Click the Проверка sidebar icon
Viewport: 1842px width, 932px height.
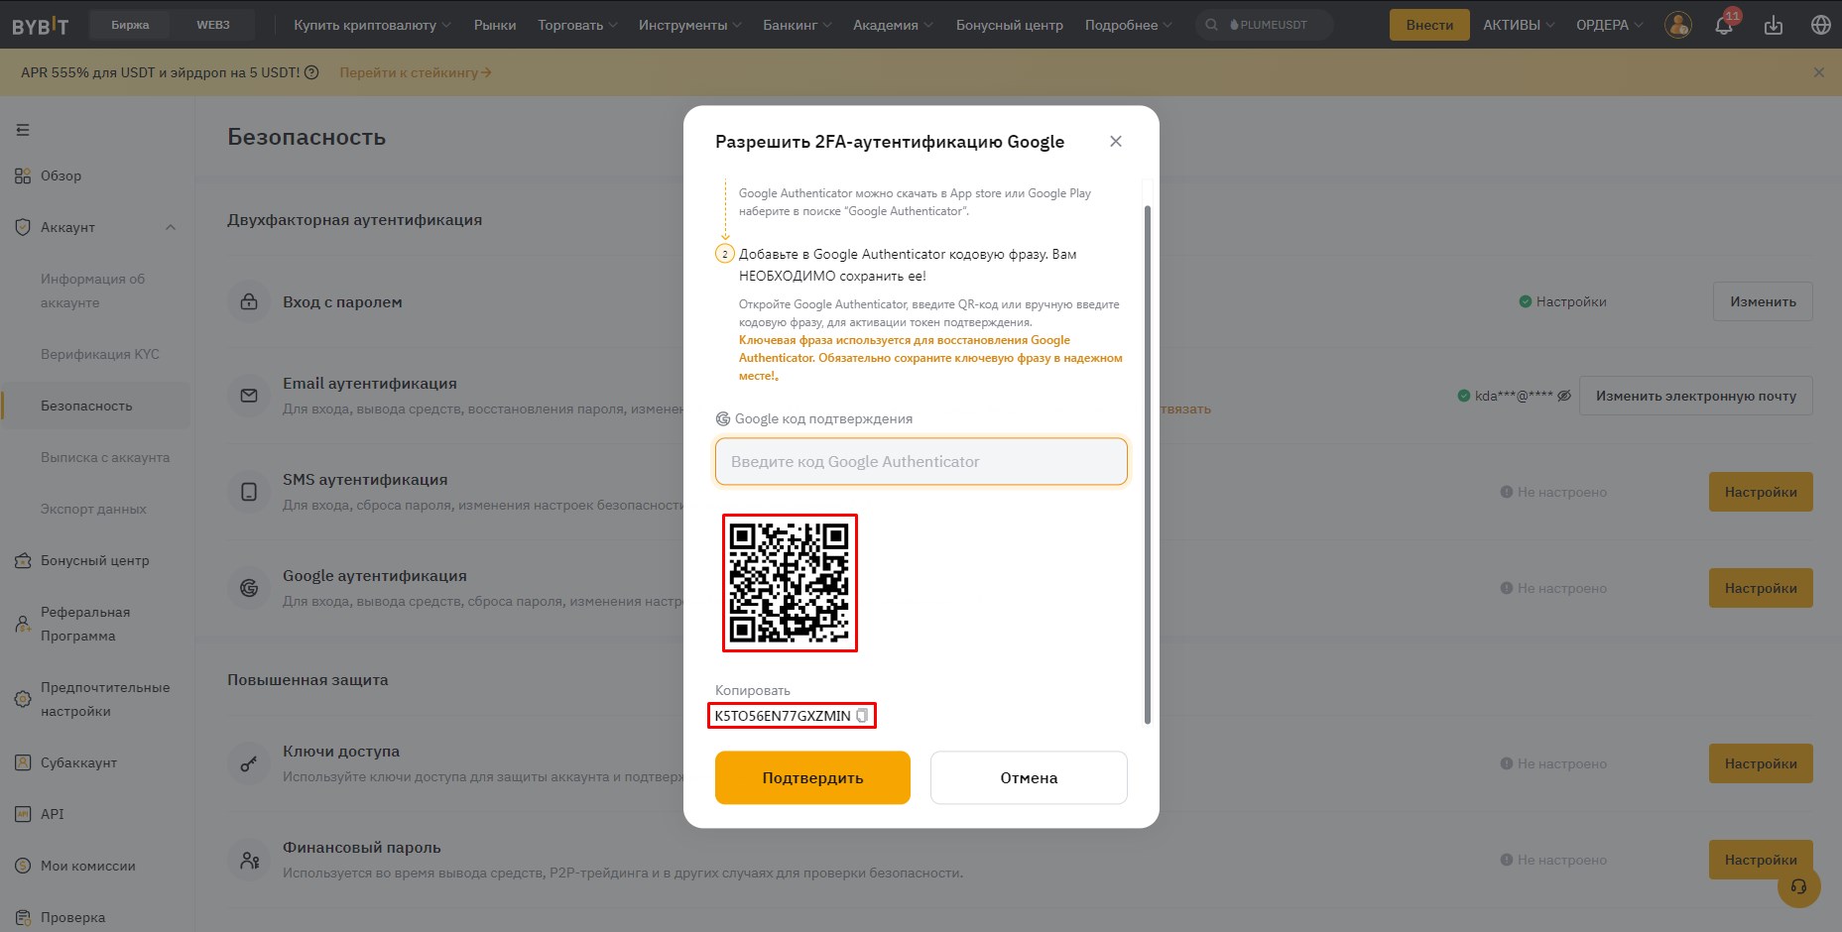point(23,917)
